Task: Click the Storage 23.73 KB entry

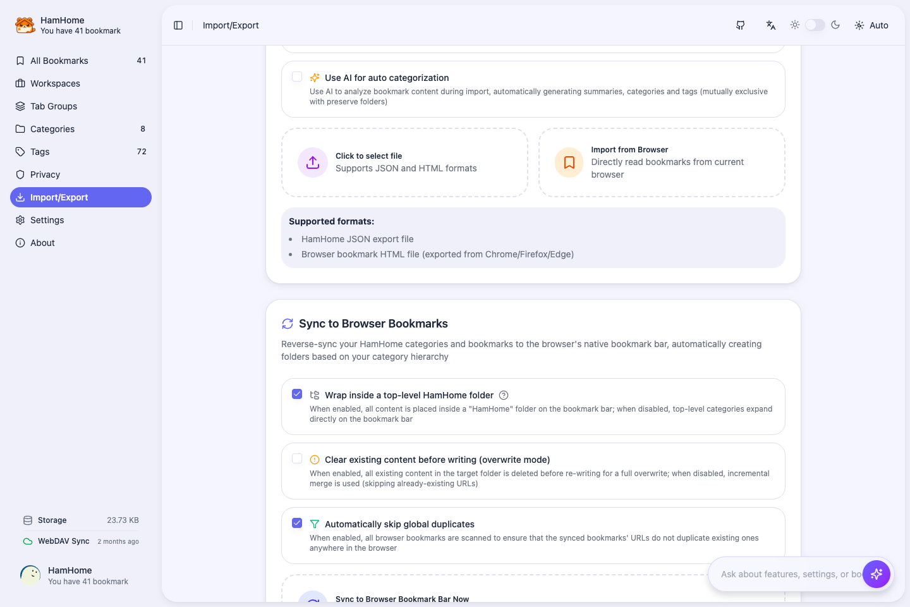Action: pyautogui.click(x=81, y=520)
